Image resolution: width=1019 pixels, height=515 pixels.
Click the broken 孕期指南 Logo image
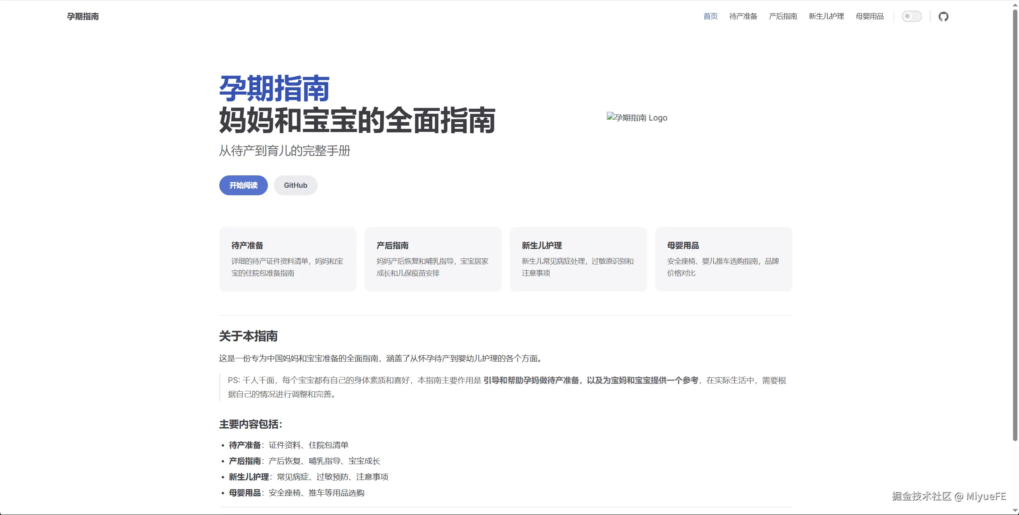click(x=636, y=117)
